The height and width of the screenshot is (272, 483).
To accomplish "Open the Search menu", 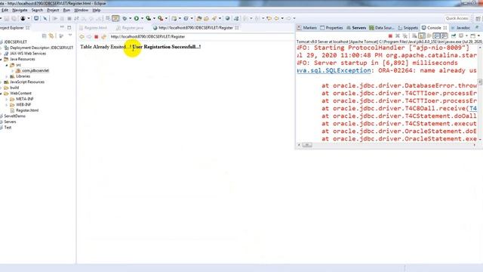I will 37,10.
